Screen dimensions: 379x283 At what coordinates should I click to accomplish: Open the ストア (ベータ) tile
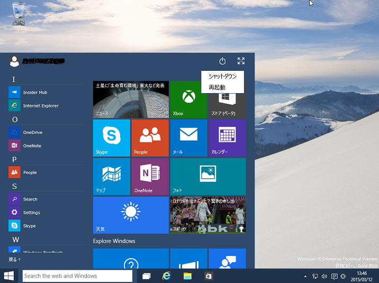(x=227, y=105)
